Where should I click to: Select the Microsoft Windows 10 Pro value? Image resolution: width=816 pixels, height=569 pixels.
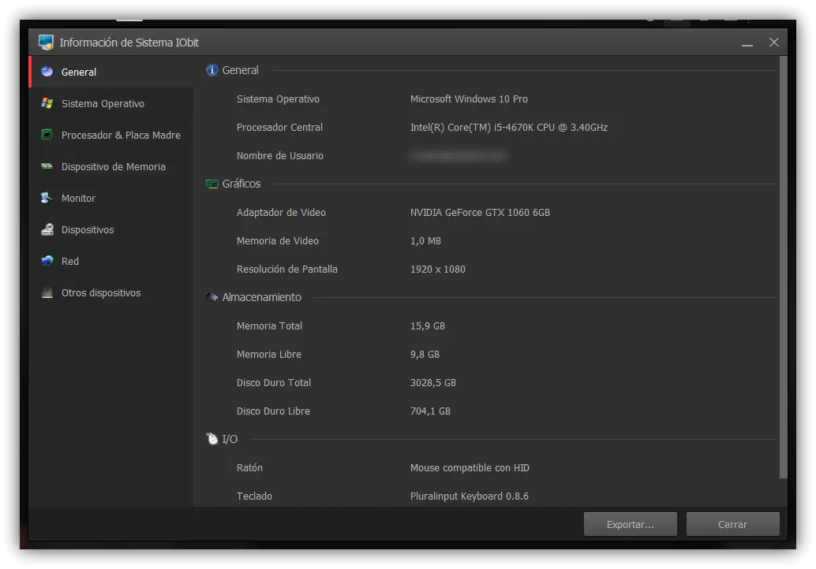tap(469, 99)
